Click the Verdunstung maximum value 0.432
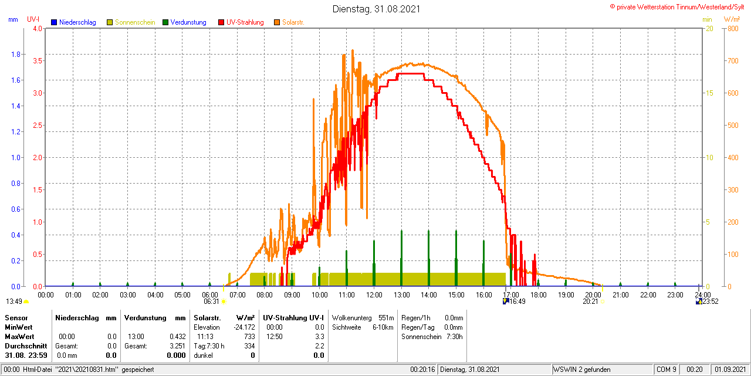This screenshot has width=751, height=376. point(177,337)
